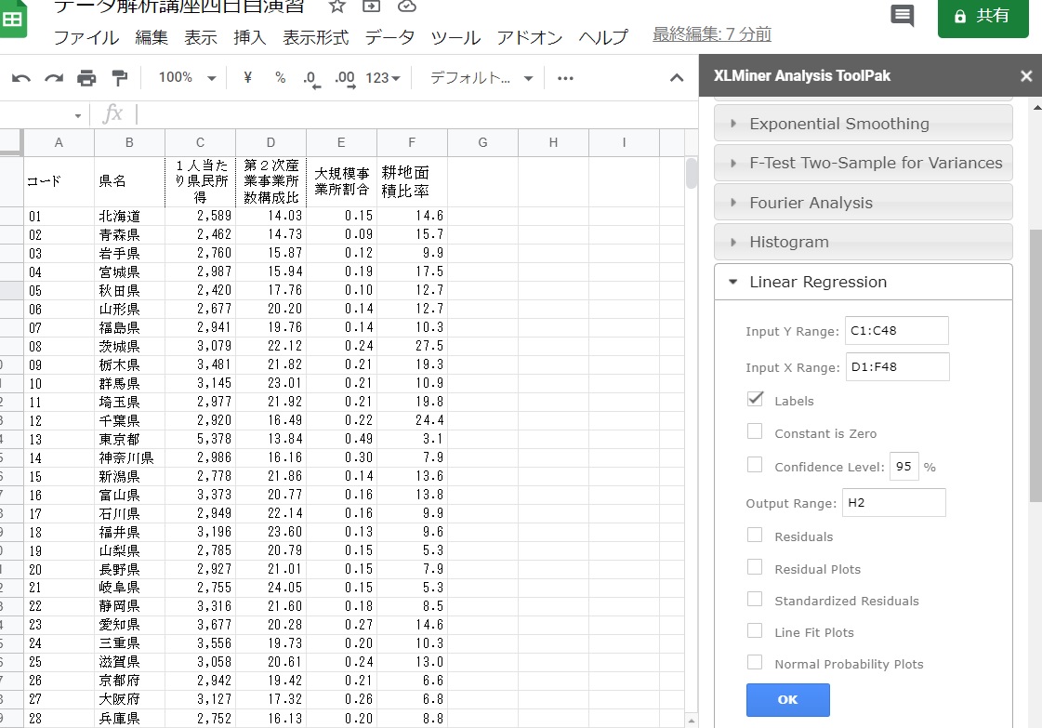Check the Standardized Residuals option
This screenshot has width=1042, height=728.
pos(755,599)
